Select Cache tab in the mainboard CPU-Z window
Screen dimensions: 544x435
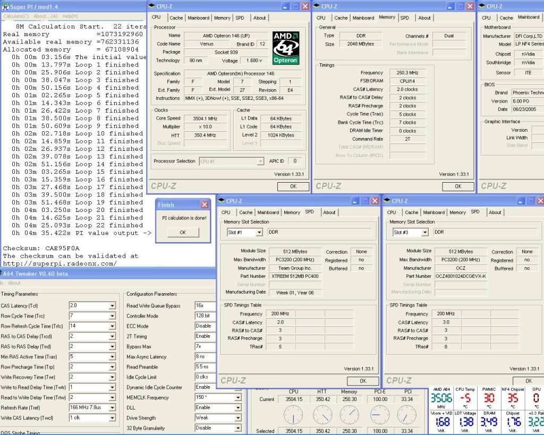click(506, 18)
